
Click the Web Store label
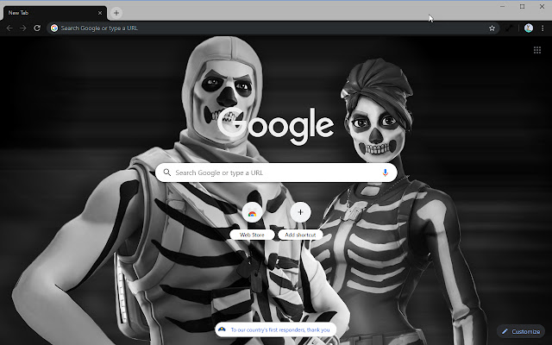252,235
